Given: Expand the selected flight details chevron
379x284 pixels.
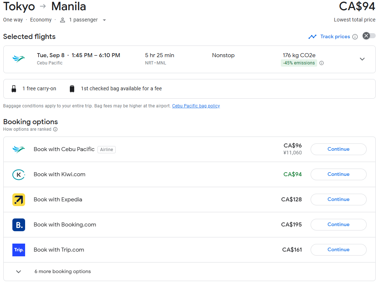Looking at the screenshot, I should click(x=362, y=59).
